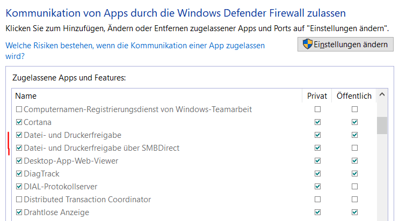Uncheck Datei- und Druckerfreigabe name checkbox
Screen dimensions: 399x221
[x=19, y=135]
